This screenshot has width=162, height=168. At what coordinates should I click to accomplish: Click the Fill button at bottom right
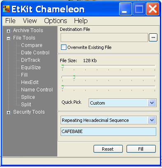141,149
